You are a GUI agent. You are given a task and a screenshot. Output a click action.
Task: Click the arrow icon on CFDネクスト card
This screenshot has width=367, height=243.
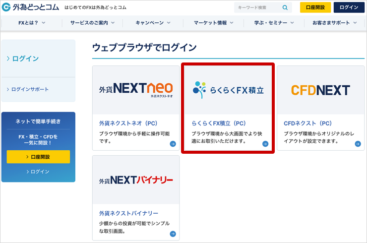tap(358, 144)
